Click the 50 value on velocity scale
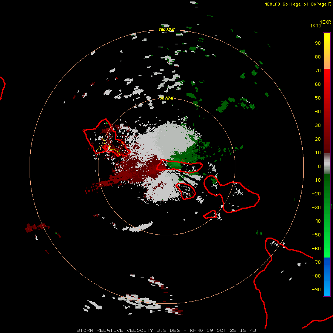 tap(318, 98)
